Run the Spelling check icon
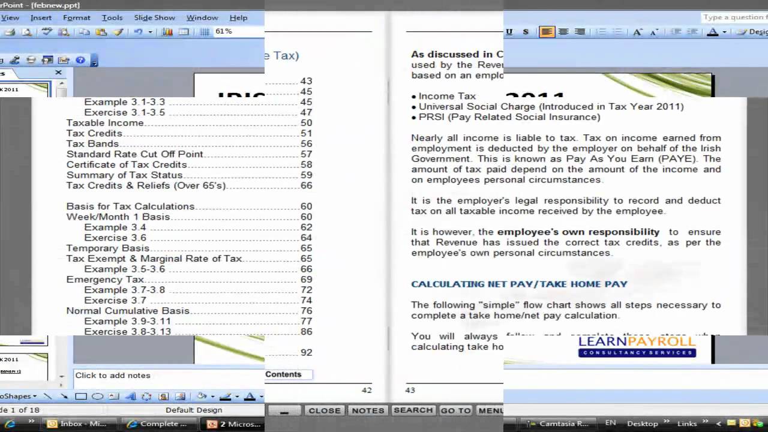768x432 pixels. coord(47,32)
